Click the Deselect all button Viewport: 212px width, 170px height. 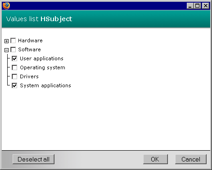(x=33, y=159)
